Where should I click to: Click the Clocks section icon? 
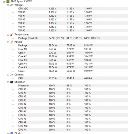coord(12,133)
